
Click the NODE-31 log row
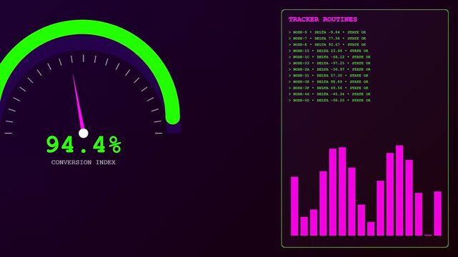[x=328, y=76]
